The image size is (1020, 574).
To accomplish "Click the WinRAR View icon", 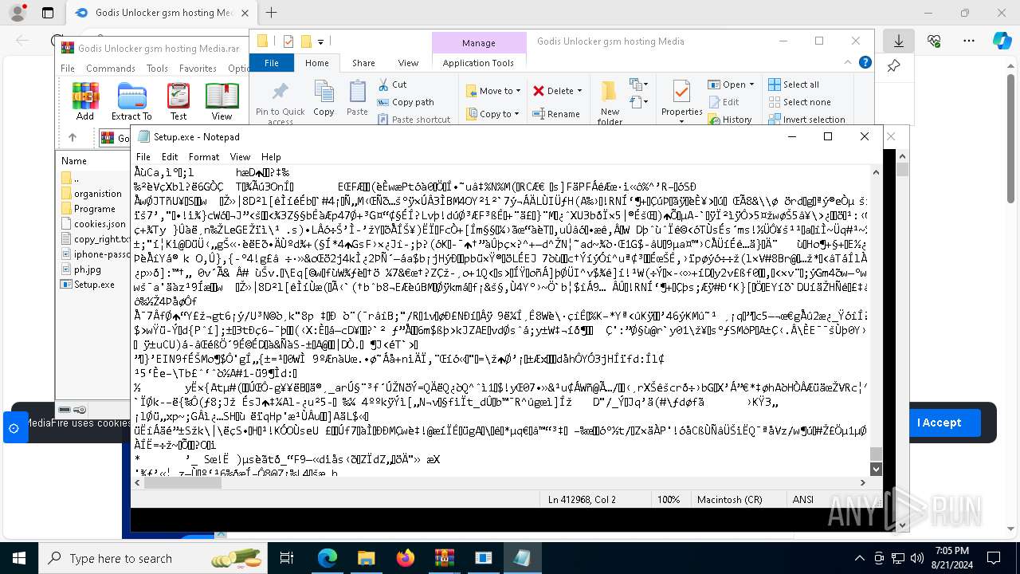I will pyautogui.click(x=222, y=100).
